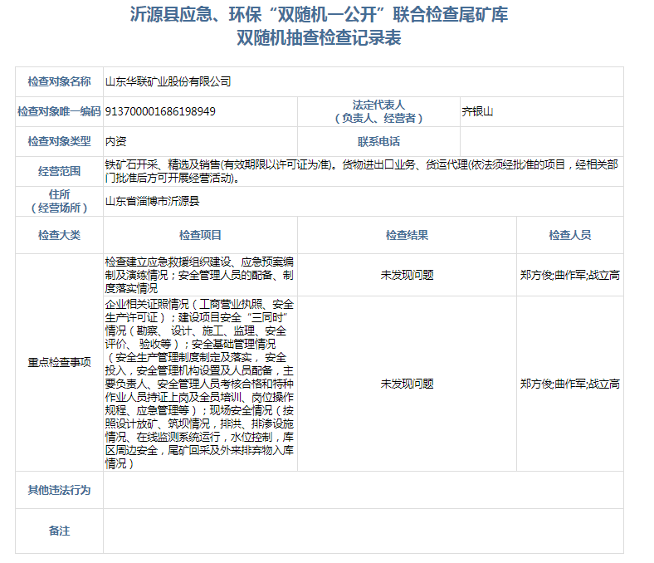The width and height of the screenshot is (654, 563).
Task: Click the unique code 913700001686198949
Action: (x=160, y=111)
